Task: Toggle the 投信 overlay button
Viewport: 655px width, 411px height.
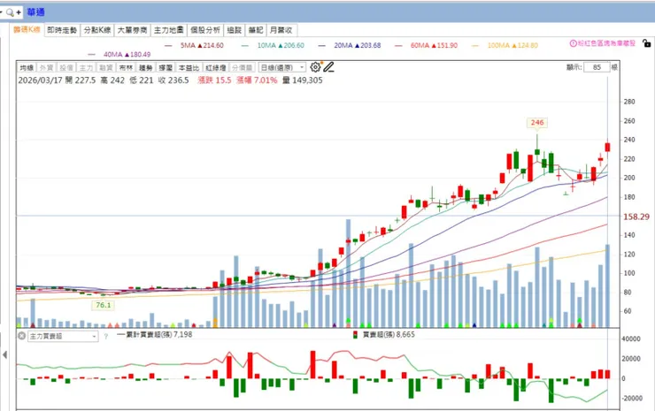Action: (x=66, y=67)
